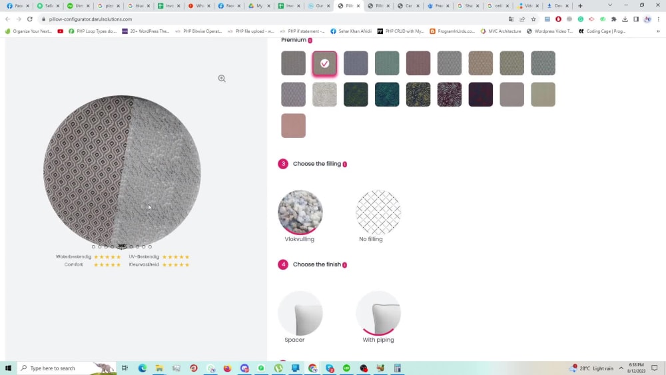Toggle the checked pink-bordered fabric swatch
This screenshot has width=666, height=375.
(324, 63)
